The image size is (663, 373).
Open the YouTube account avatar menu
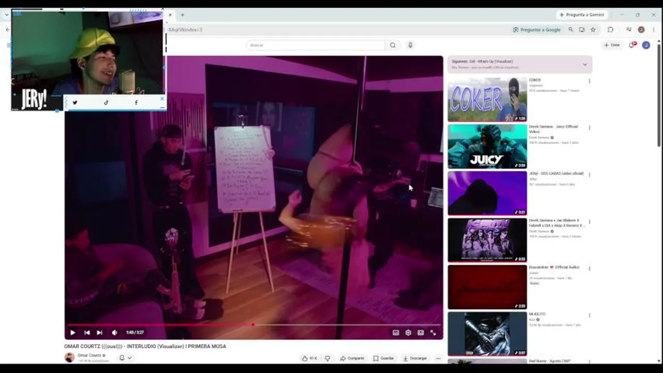(646, 45)
